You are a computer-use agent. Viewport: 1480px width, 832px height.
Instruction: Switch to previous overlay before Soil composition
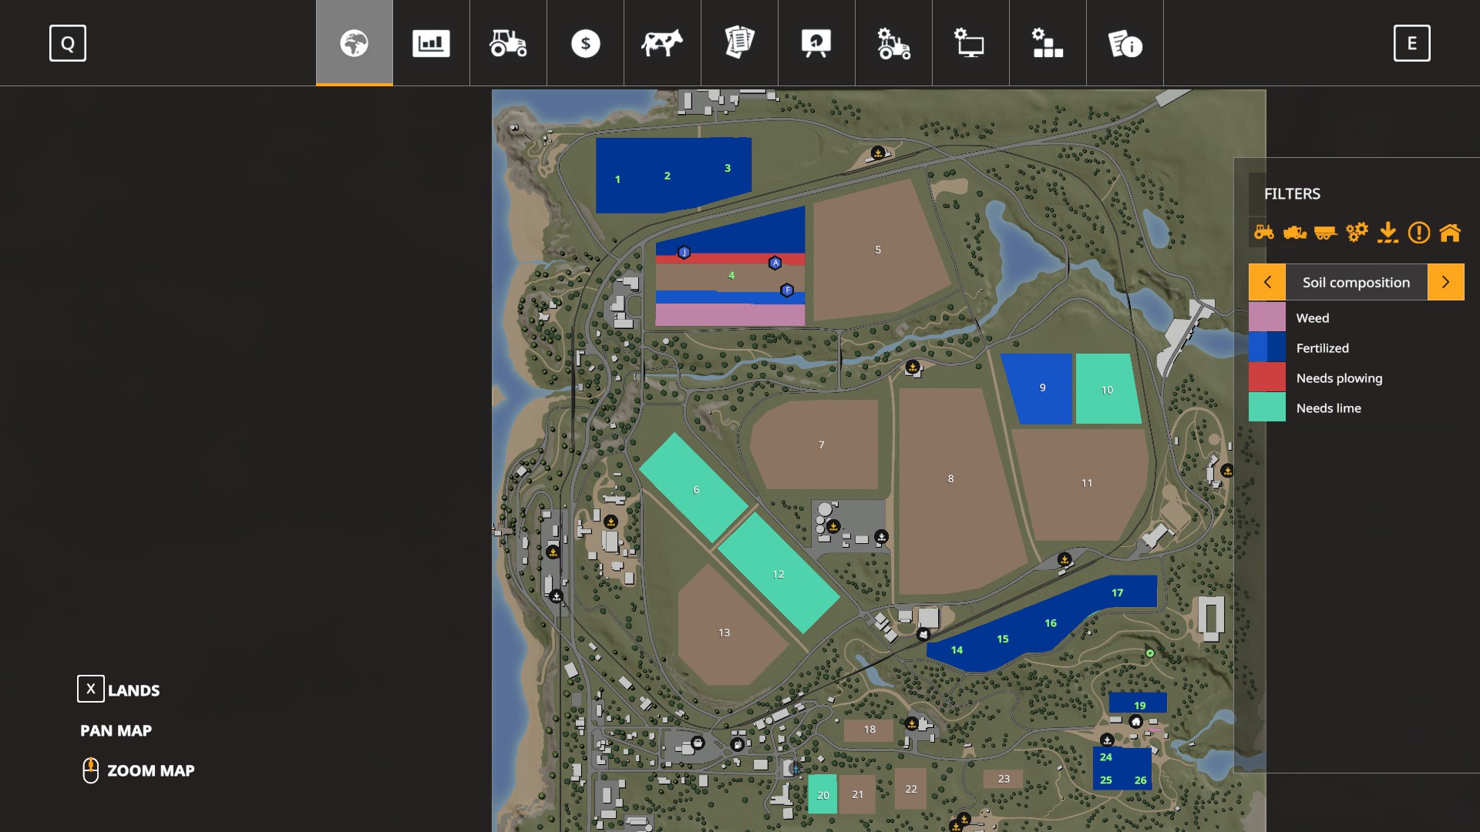[x=1267, y=282]
